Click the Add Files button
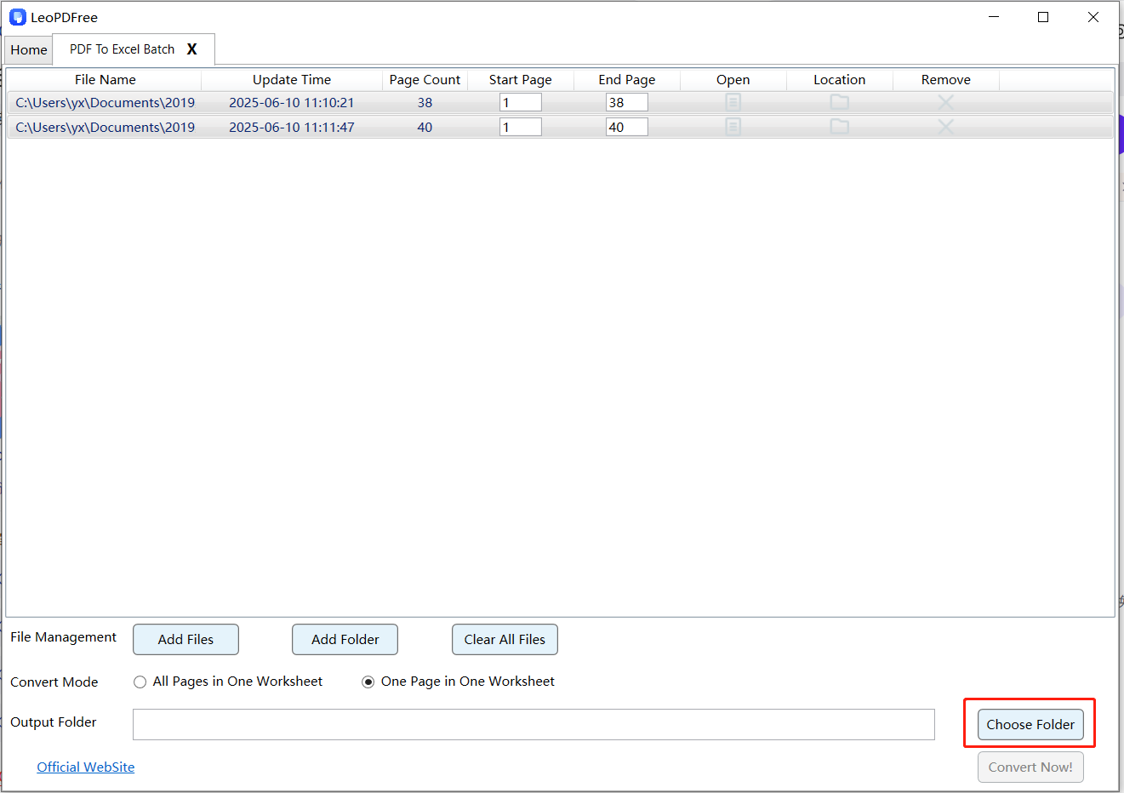Image resolution: width=1124 pixels, height=793 pixels. click(185, 639)
